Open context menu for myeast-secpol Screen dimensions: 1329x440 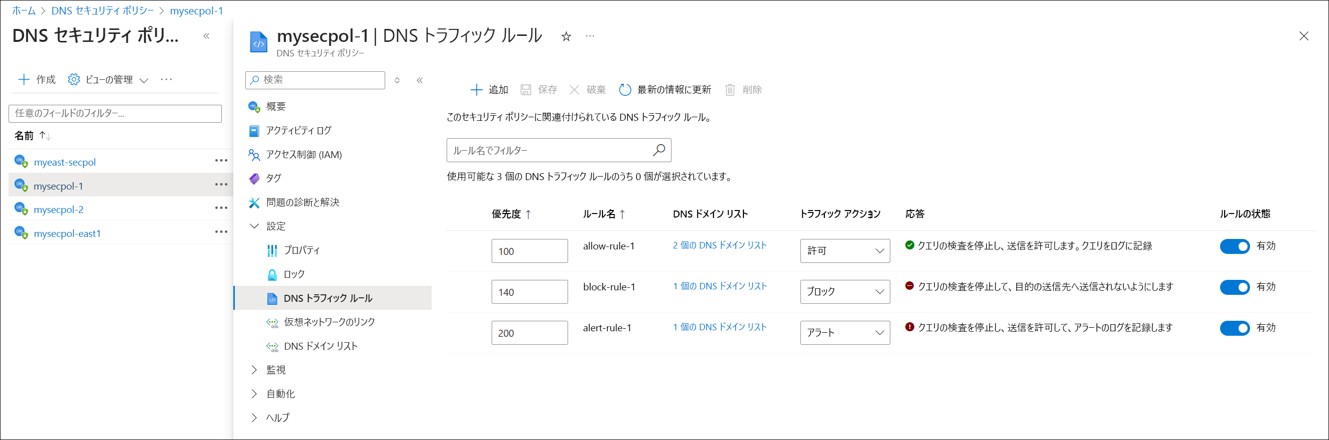point(221,161)
